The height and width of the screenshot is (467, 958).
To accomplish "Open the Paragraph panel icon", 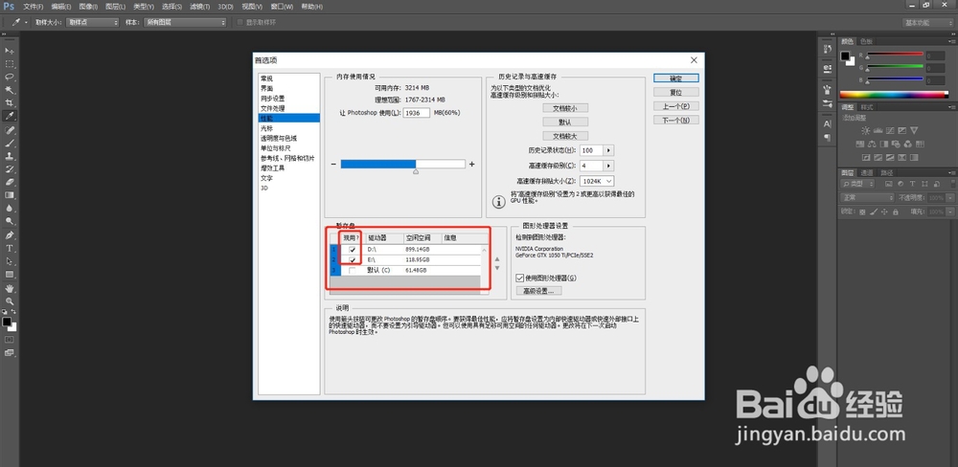I will coord(828,138).
